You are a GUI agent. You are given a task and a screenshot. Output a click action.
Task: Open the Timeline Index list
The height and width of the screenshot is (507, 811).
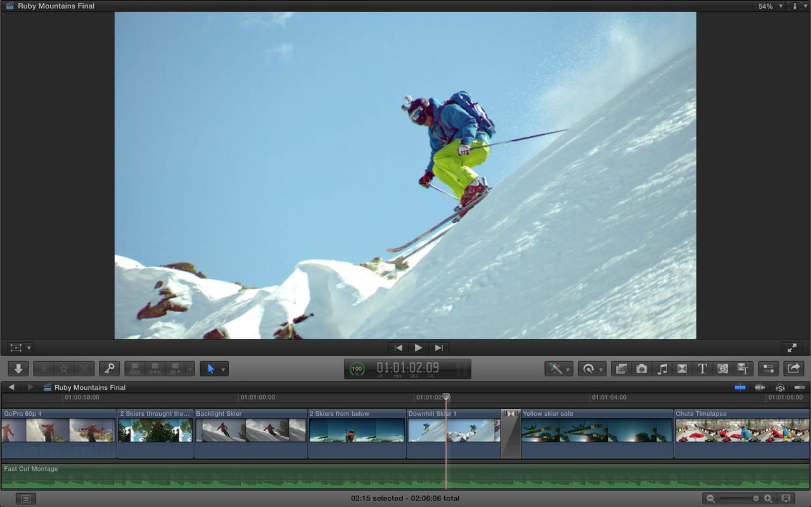pyautogui.click(x=24, y=498)
